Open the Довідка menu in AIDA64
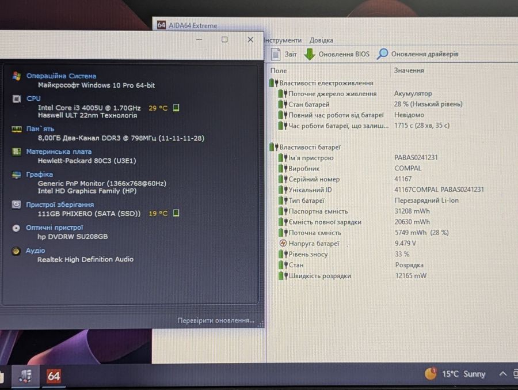Image resolution: width=518 pixels, height=390 pixels. tap(321, 40)
